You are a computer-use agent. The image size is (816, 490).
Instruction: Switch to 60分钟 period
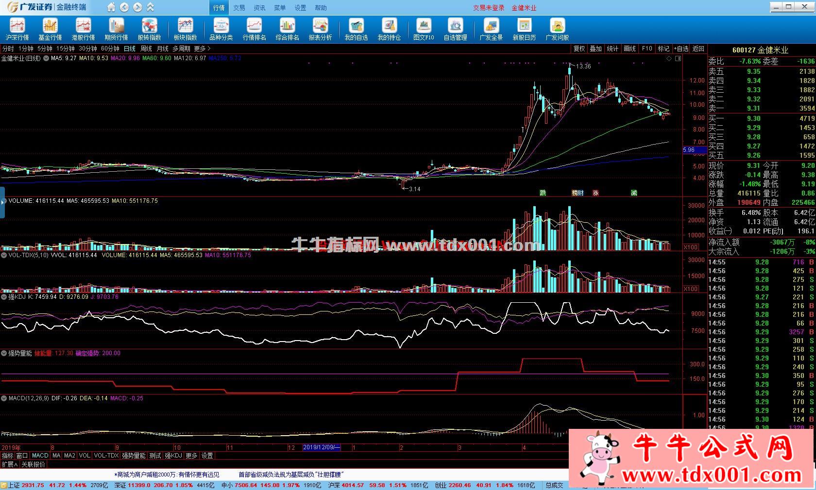coord(110,49)
